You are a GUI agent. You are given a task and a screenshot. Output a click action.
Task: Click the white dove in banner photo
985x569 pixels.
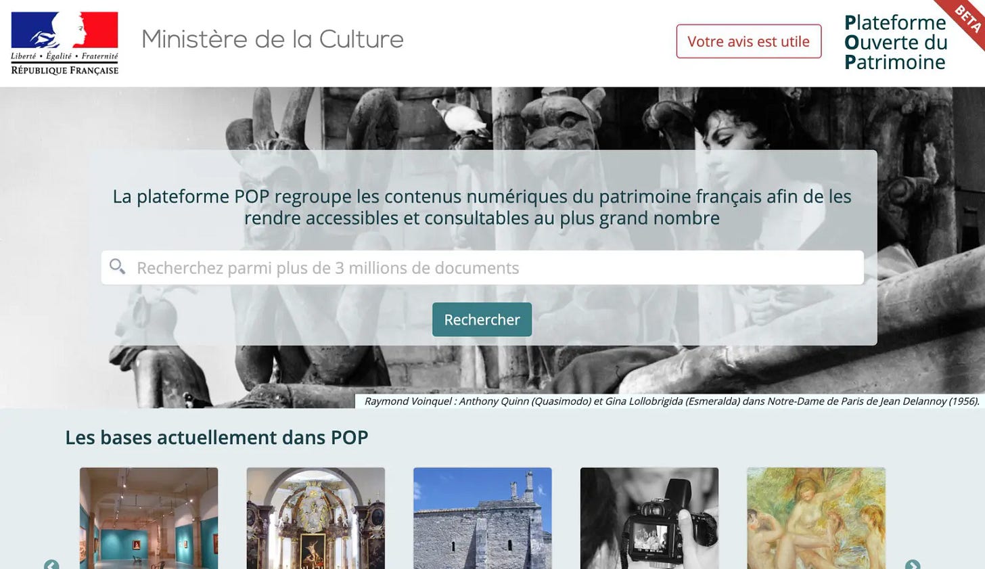[459, 117]
